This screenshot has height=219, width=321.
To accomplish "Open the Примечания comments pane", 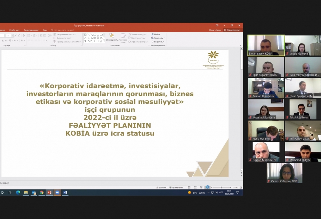I will (176, 187).
